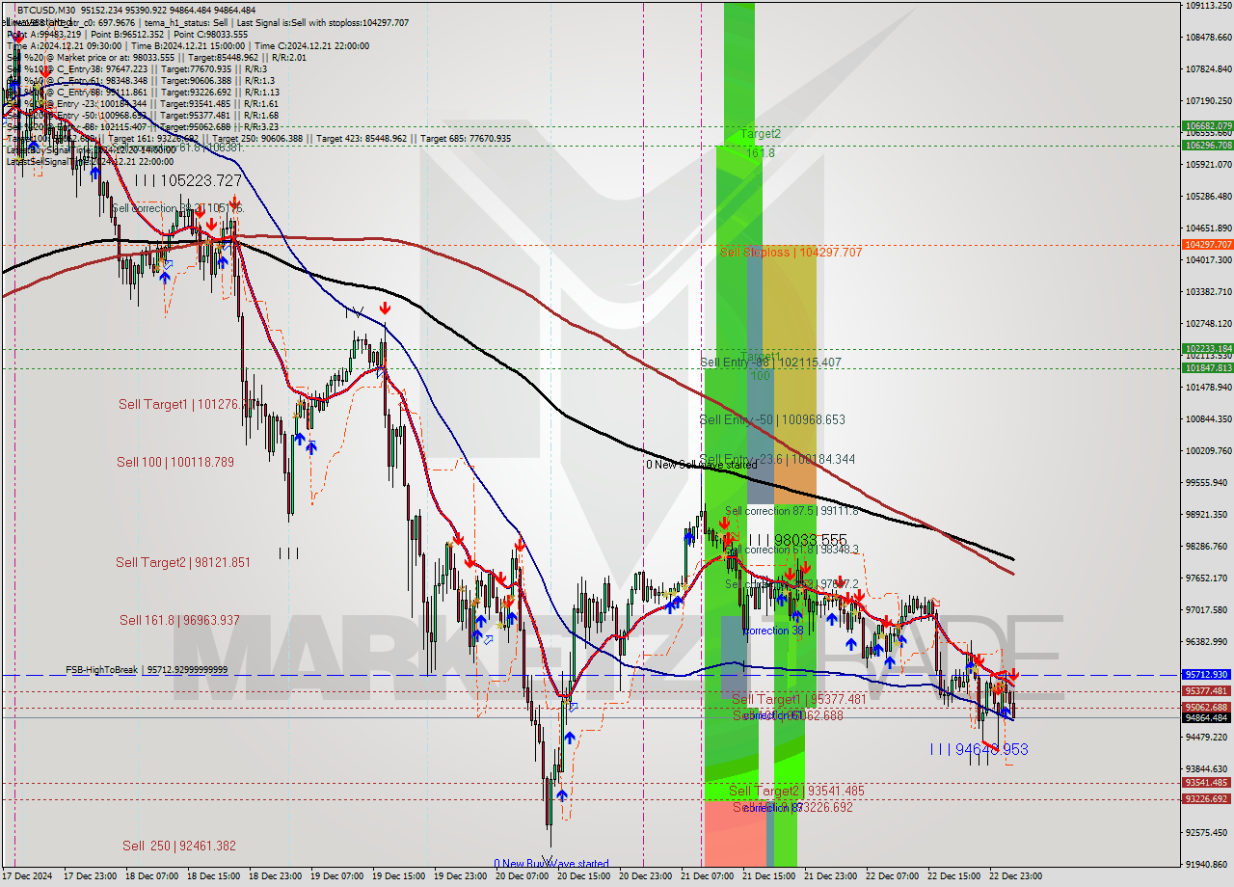Click the 'Sell 100 | 100118.789' label
Image resolution: width=1234 pixels, height=887 pixels.
(175, 463)
